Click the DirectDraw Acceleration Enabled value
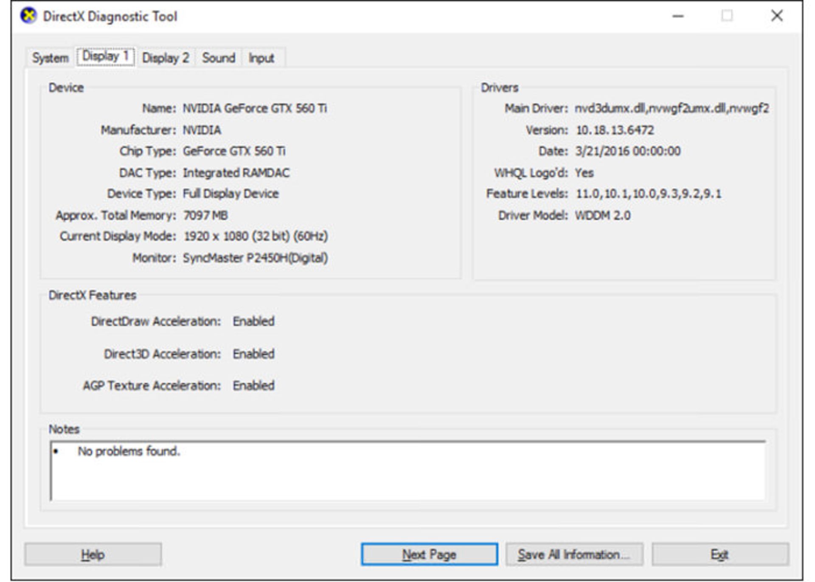 (x=253, y=321)
